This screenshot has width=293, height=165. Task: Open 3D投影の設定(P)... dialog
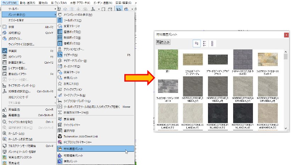(29, 92)
